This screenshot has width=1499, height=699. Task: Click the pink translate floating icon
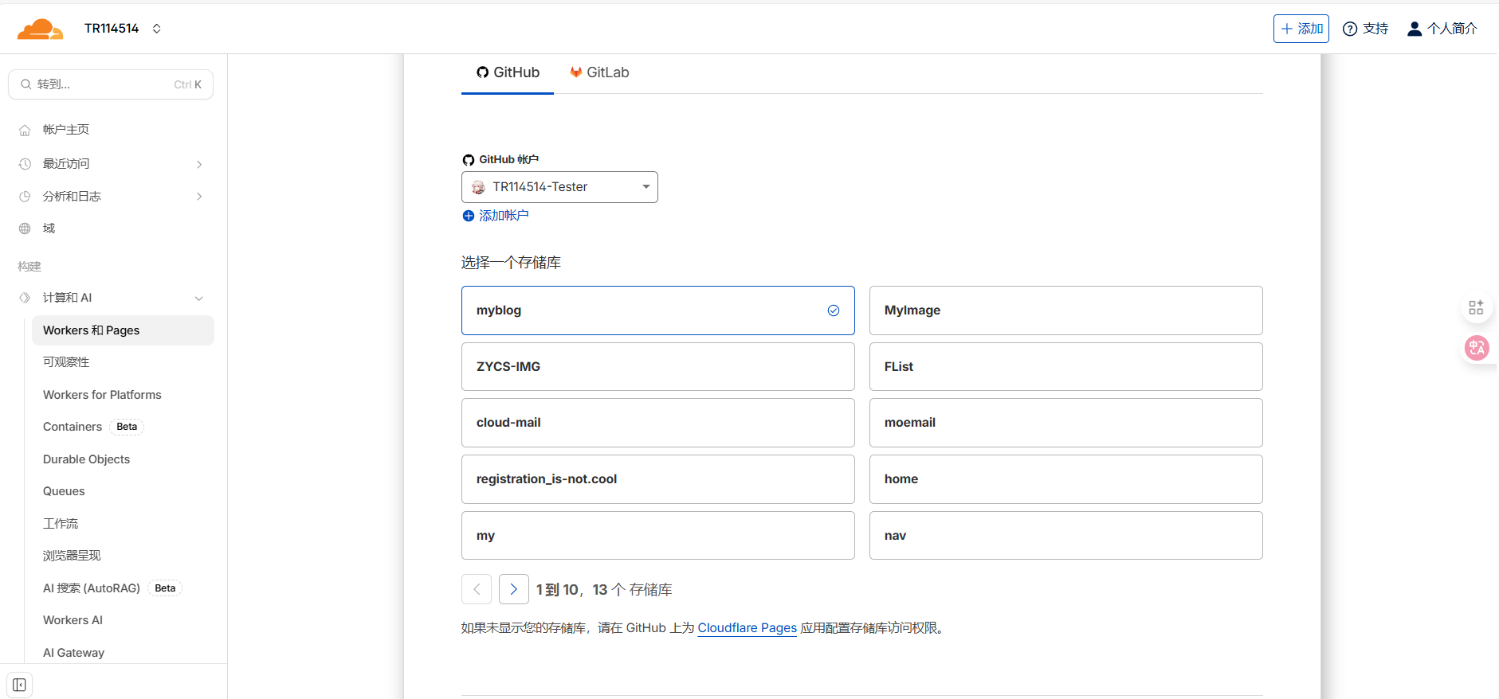[x=1476, y=348]
